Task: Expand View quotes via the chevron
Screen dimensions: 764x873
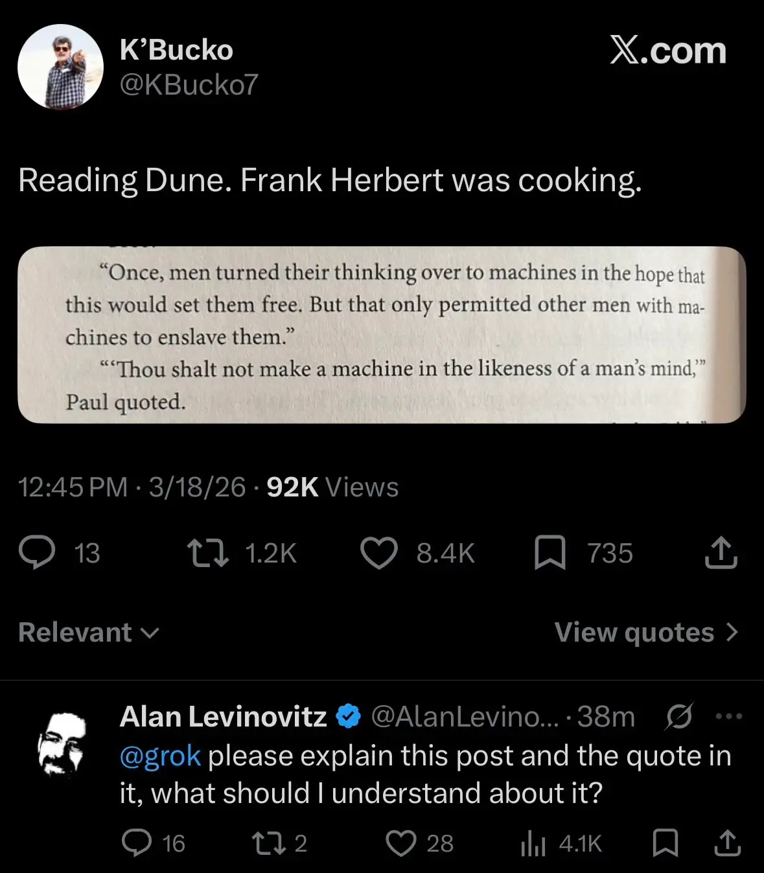Action: pos(733,632)
